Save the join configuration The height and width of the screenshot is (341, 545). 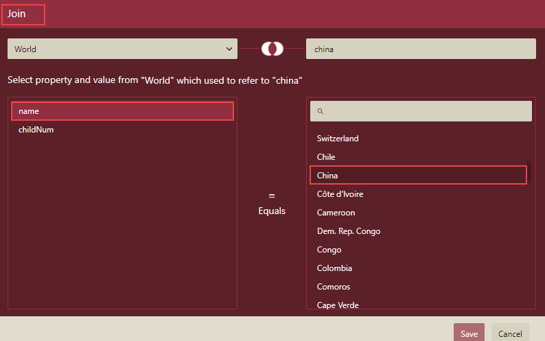click(469, 333)
